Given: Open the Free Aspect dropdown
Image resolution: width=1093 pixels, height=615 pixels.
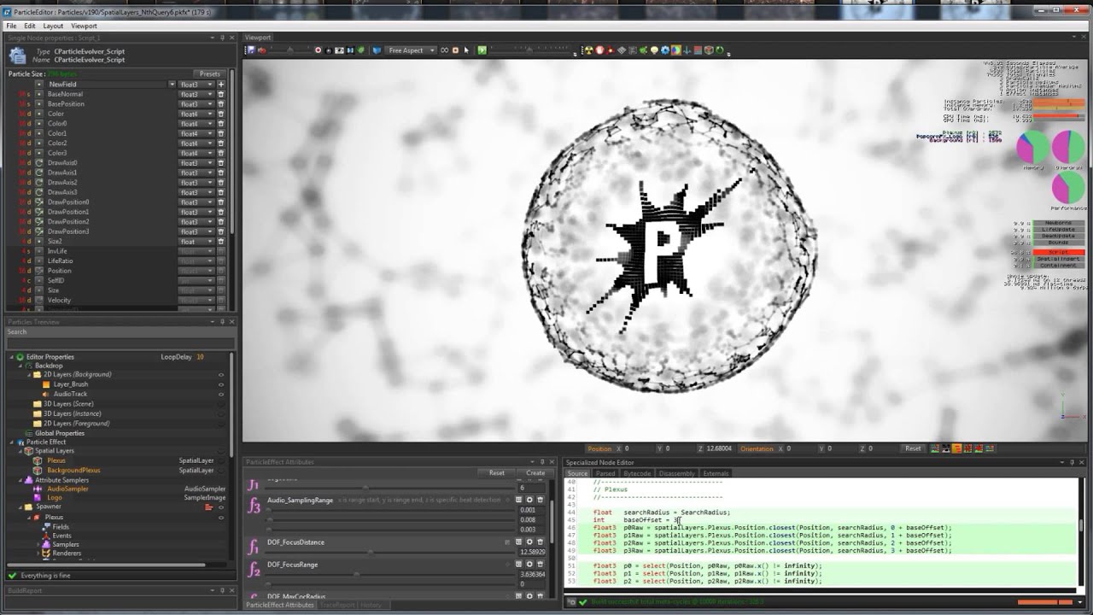Looking at the screenshot, I should [411, 50].
